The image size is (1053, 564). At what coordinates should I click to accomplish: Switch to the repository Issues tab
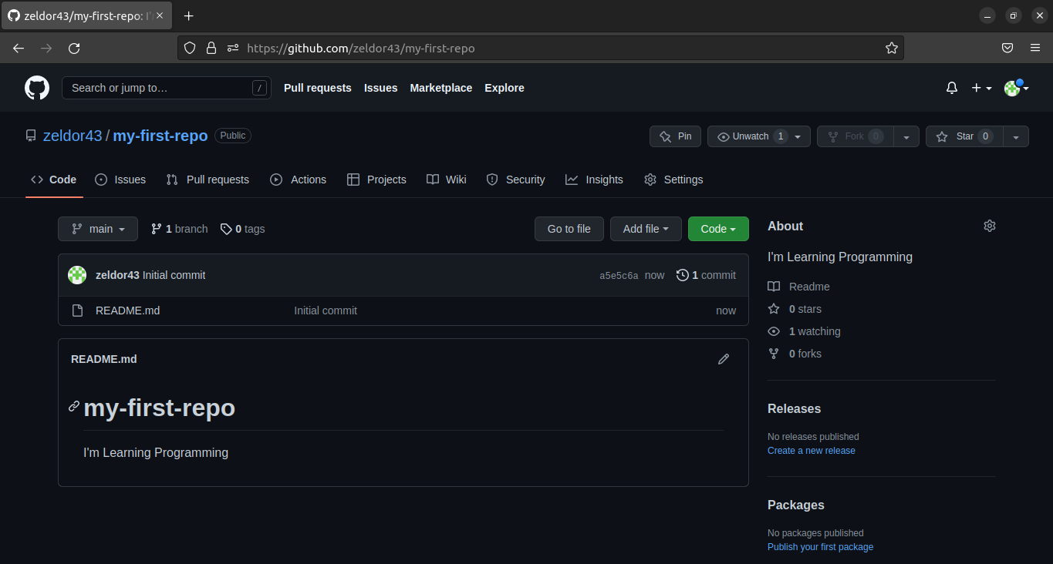120,180
